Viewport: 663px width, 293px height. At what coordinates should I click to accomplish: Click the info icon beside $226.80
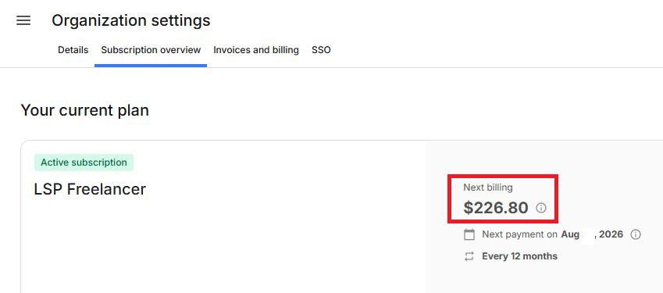pyautogui.click(x=541, y=208)
